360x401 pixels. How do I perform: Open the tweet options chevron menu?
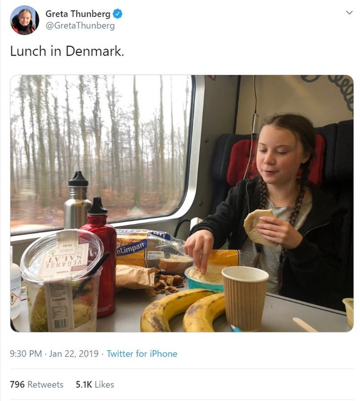coord(349,13)
